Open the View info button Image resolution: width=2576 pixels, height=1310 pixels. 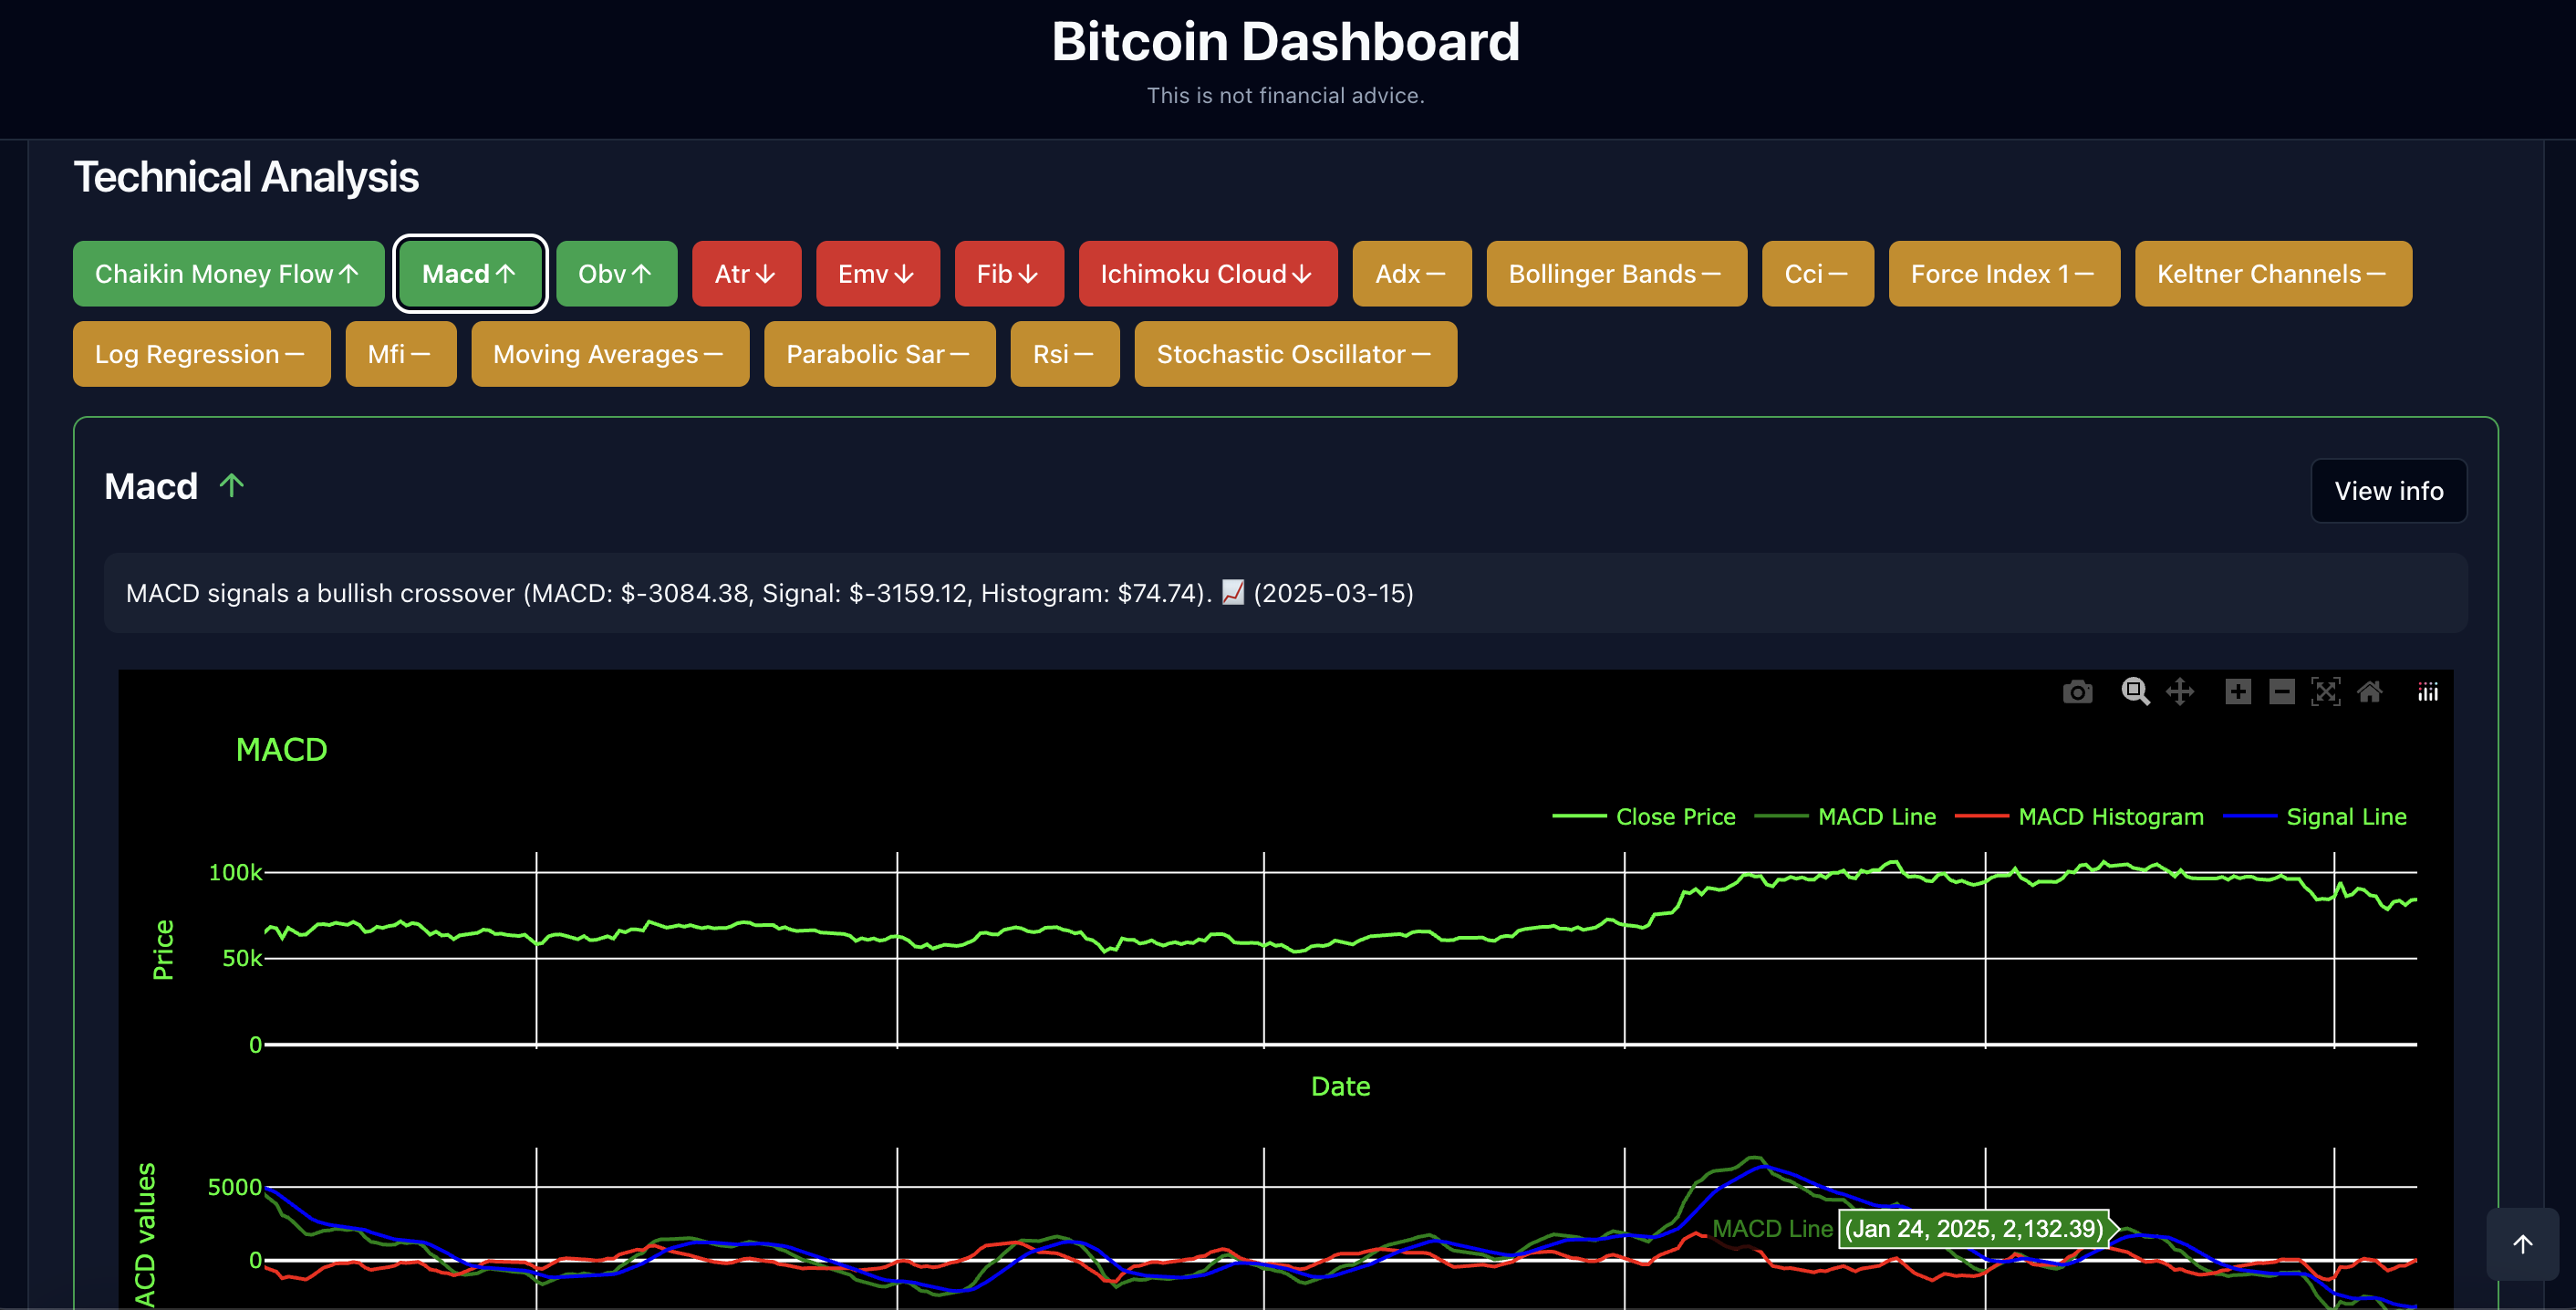tap(2388, 491)
